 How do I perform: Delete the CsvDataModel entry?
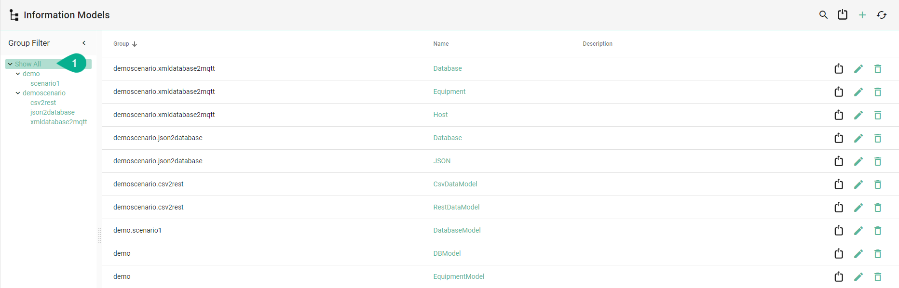[877, 184]
